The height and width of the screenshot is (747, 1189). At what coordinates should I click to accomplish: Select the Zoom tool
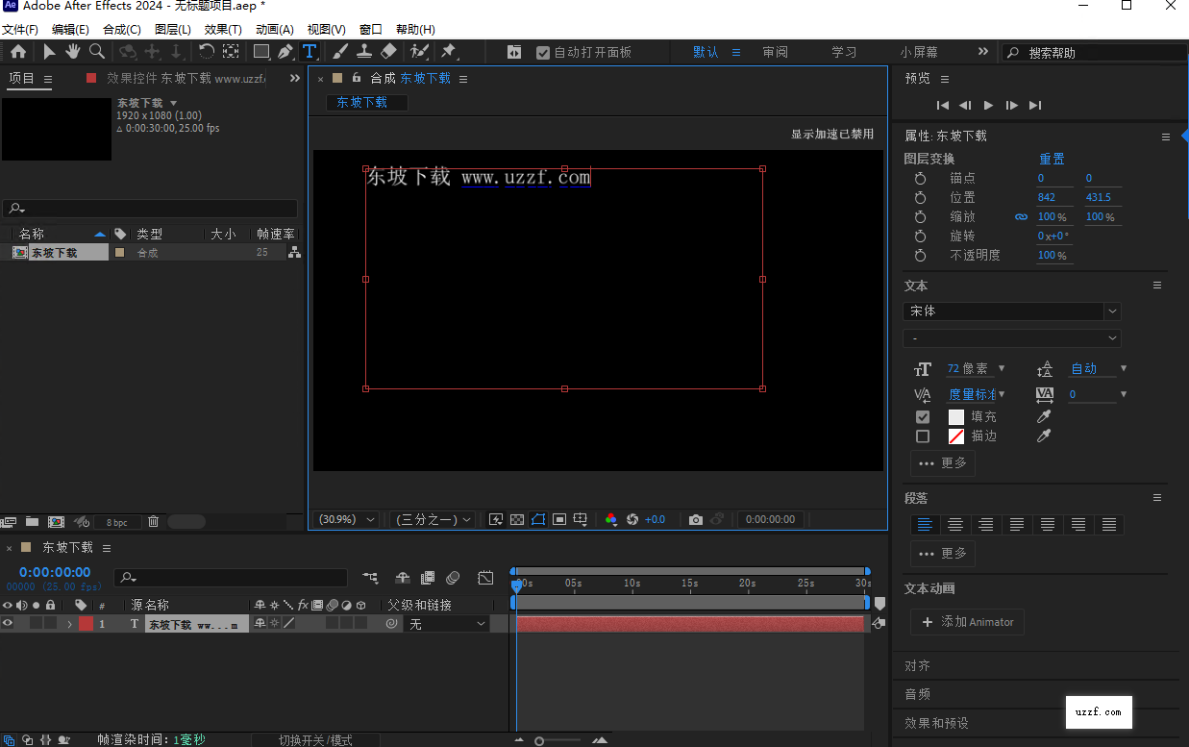pos(96,51)
